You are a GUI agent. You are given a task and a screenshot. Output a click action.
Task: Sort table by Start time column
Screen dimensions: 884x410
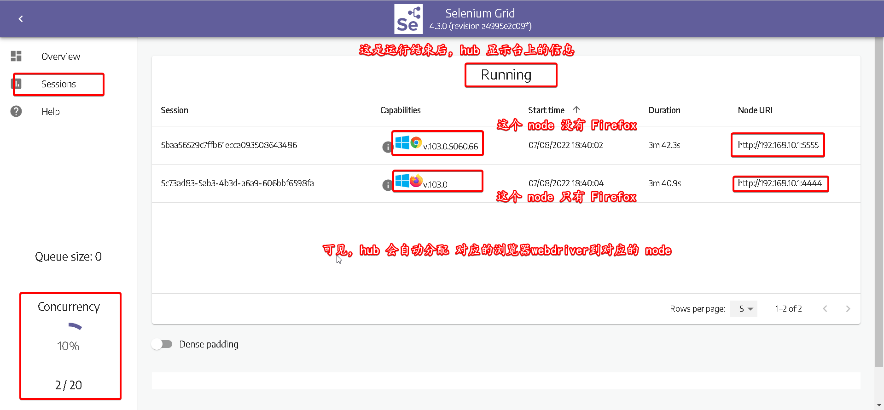coord(547,110)
